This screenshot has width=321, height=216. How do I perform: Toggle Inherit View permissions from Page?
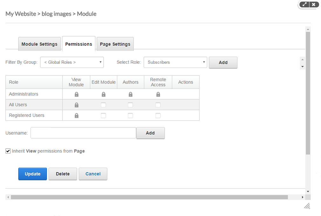tap(8, 151)
